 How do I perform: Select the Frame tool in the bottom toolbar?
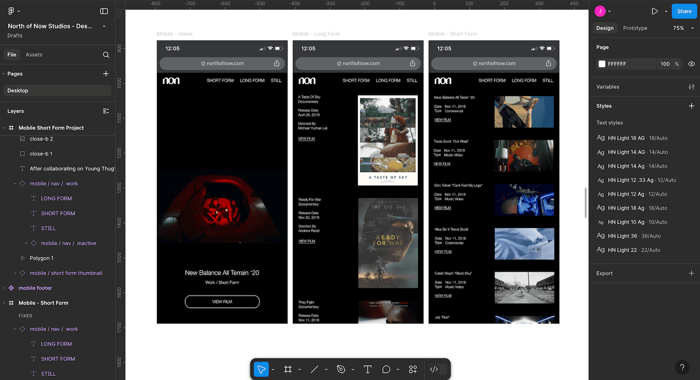pyautogui.click(x=287, y=369)
